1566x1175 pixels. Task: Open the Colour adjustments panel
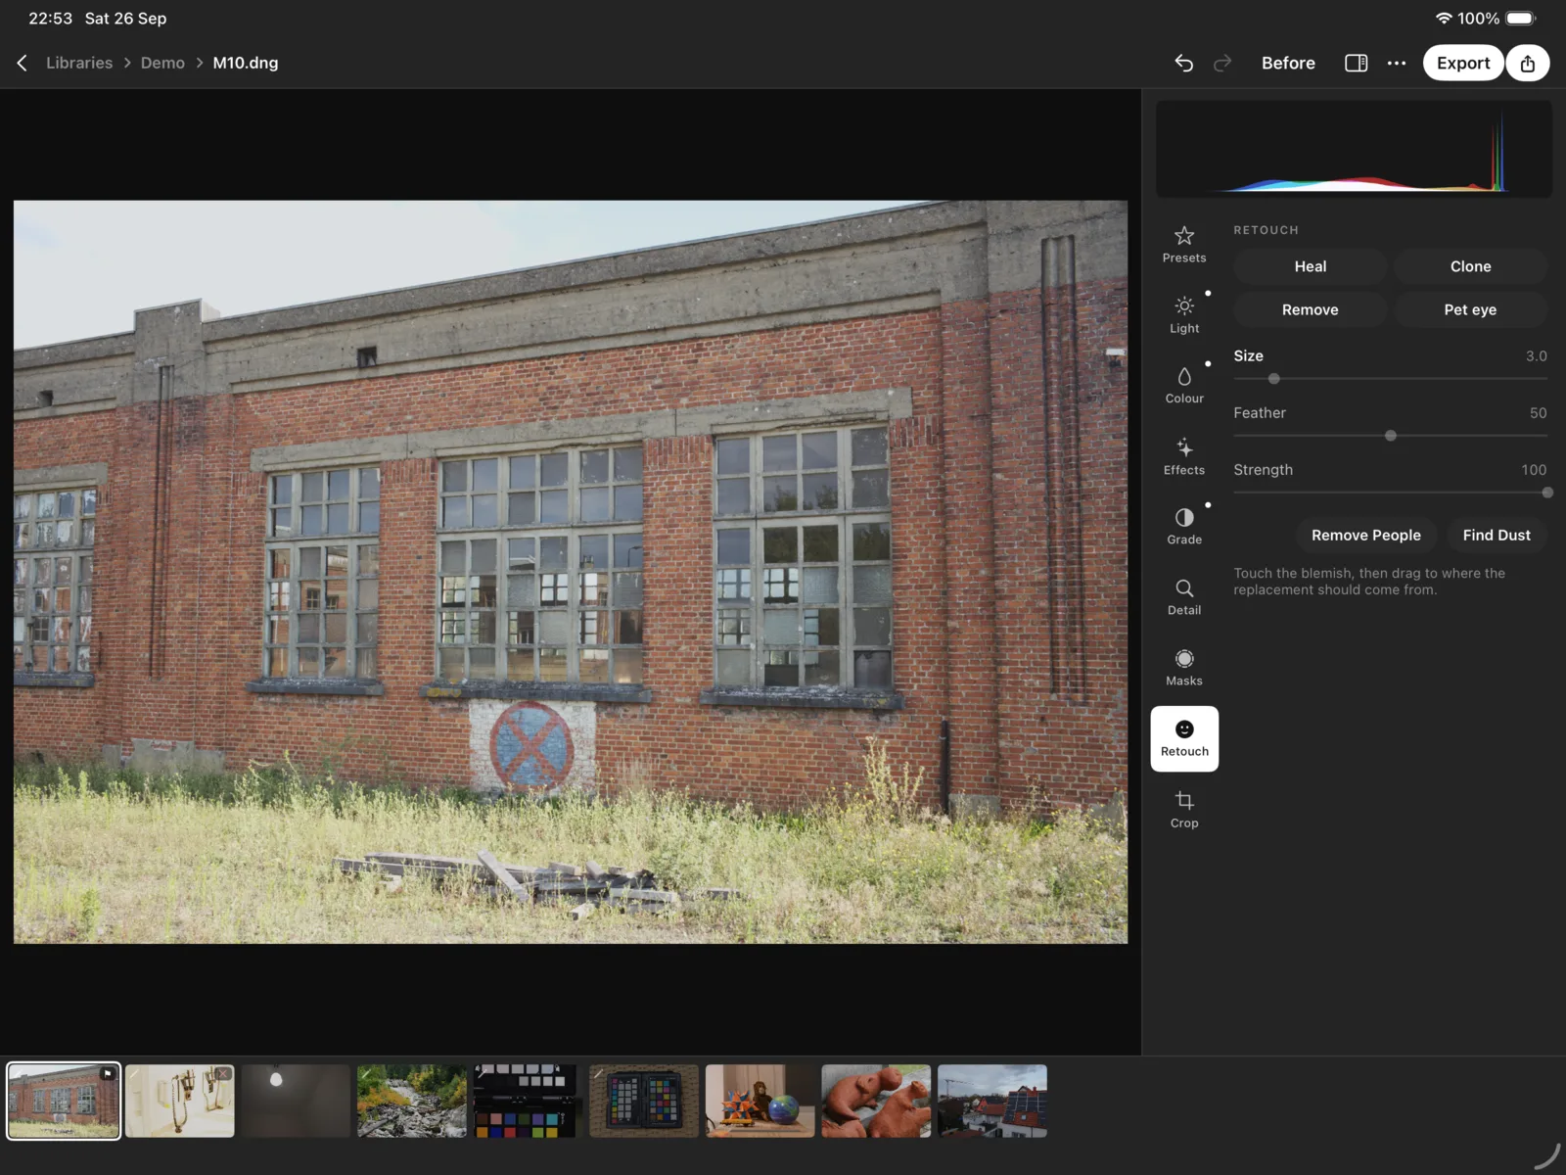click(1184, 386)
